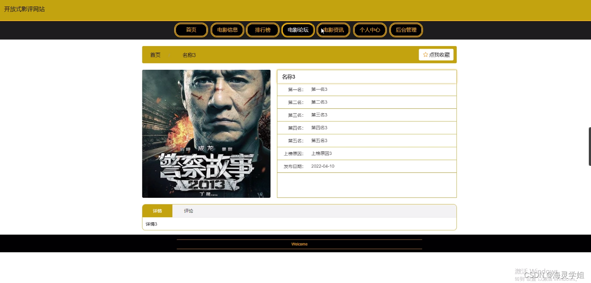Viewport: 591px width, 283px height.
Task: Switch to the 详情 tab
Action: [x=157, y=211]
